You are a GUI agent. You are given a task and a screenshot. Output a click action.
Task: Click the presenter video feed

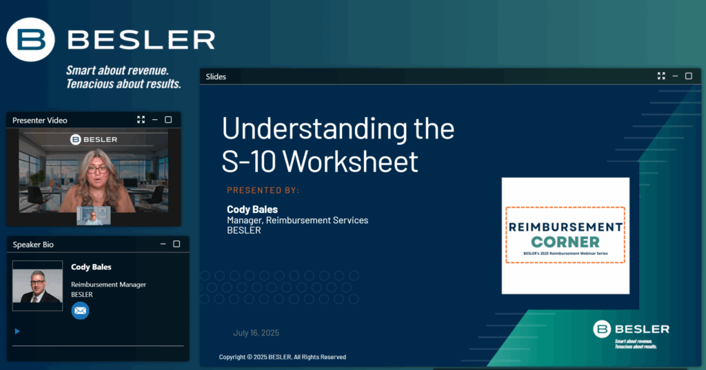[94, 171]
